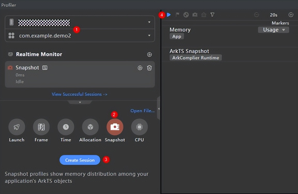
Task: Delete the Snapshot session with trash icon
Action: [x=149, y=68]
